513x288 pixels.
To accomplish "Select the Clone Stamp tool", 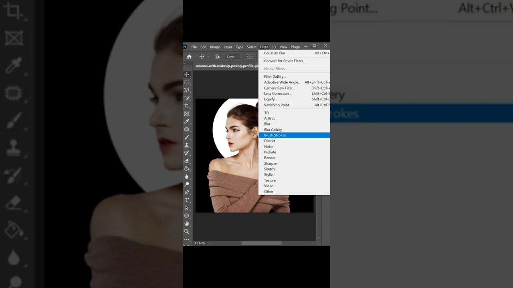I will tap(187, 145).
